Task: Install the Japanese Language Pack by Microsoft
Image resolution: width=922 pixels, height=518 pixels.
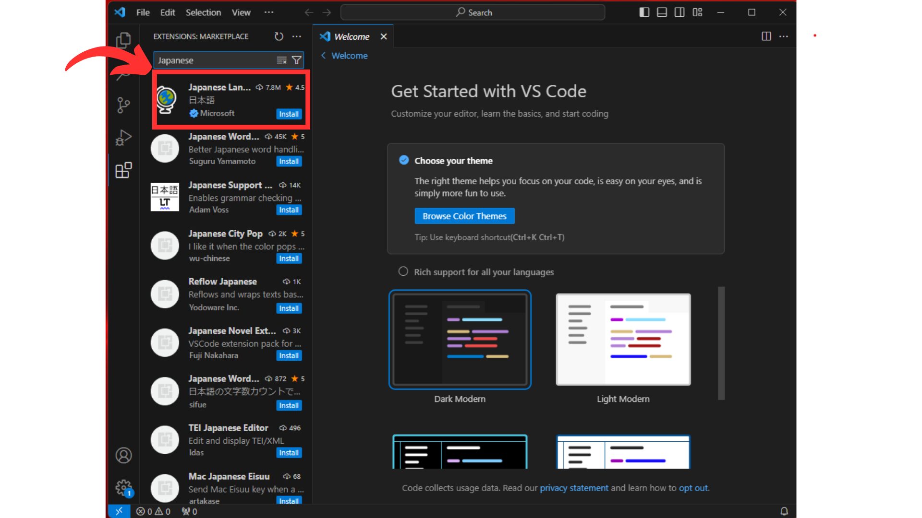Action: [x=289, y=114]
